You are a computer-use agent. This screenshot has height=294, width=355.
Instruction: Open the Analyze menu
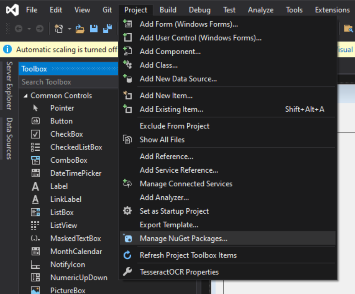pos(261,10)
